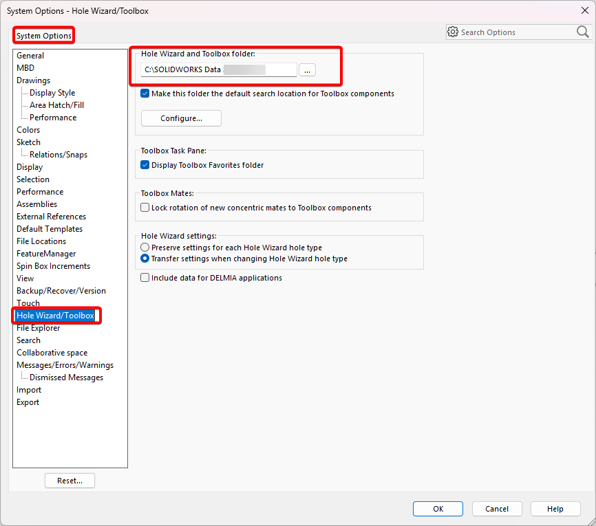Open the System Options tab

point(44,36)
